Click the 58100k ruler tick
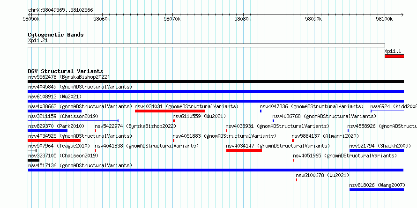The image size is (417, 208). (384, 19)
